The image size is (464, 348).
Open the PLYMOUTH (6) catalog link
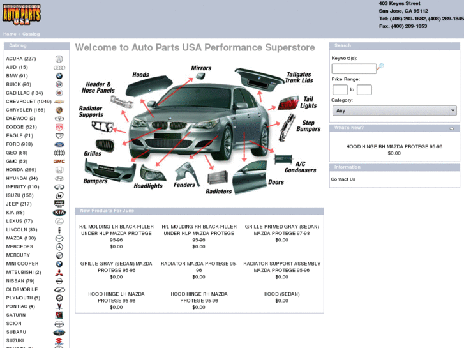click(x=23, y=298)
